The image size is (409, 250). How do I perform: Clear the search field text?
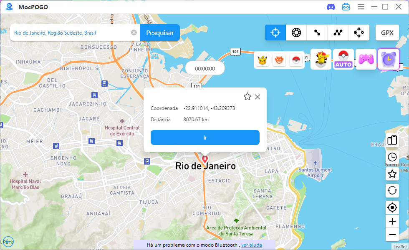[134, 32]
